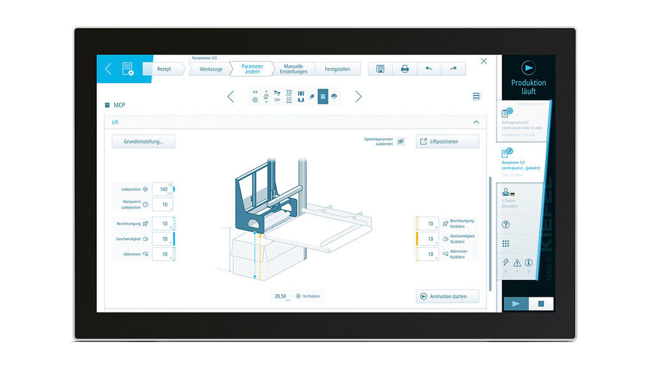Switch to the Werkzeuge step tab
652x367 pixels.
[211, 69]
